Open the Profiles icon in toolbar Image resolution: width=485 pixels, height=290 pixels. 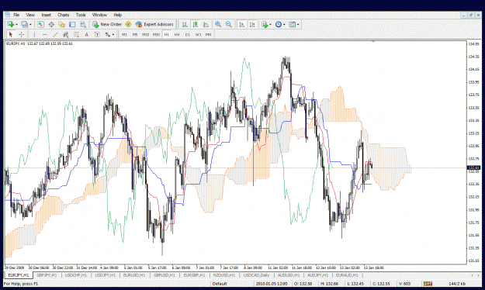(x=24, y=24)
